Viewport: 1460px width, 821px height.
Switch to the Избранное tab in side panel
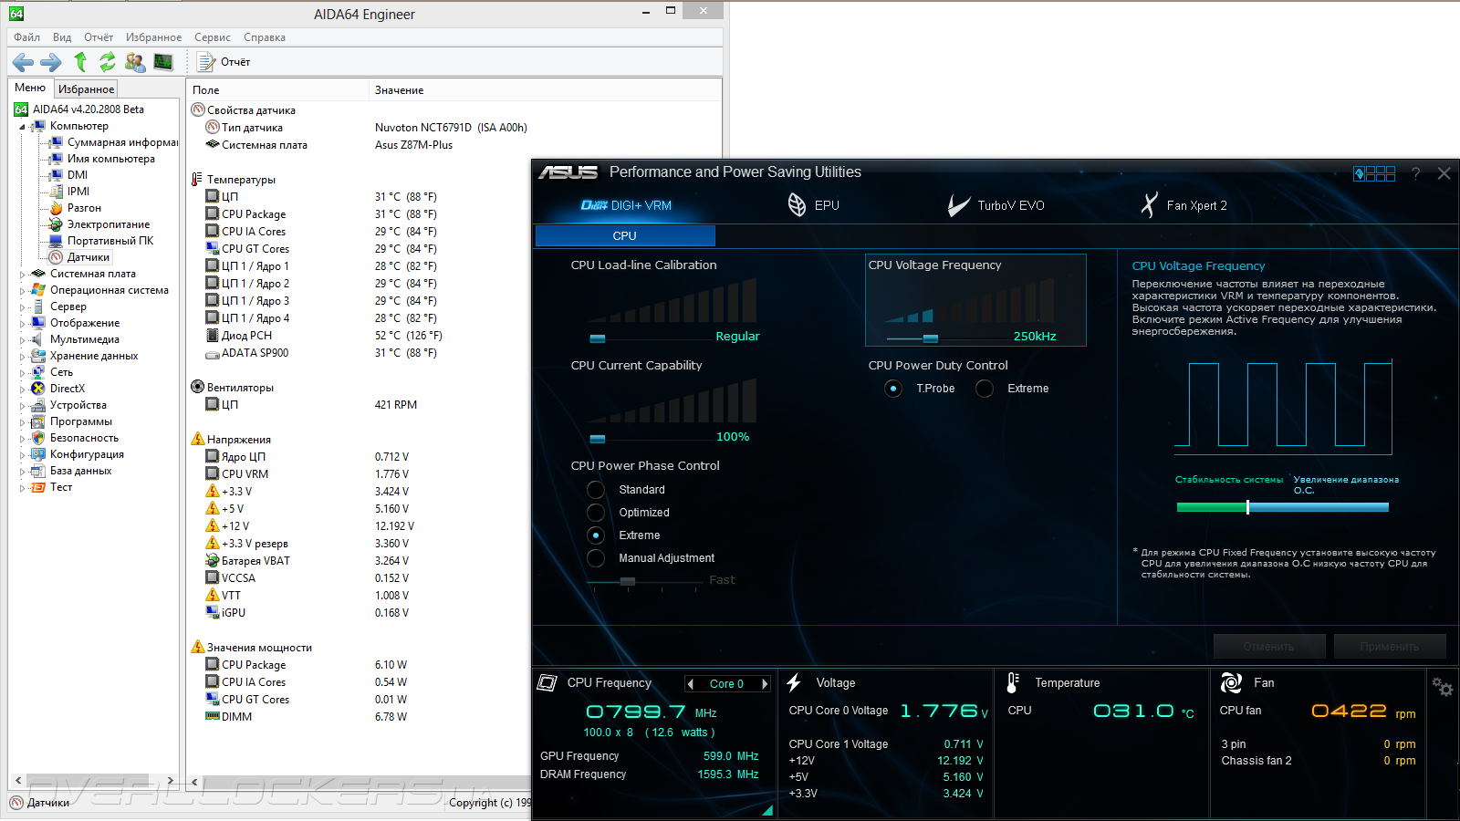coord(87,89)
